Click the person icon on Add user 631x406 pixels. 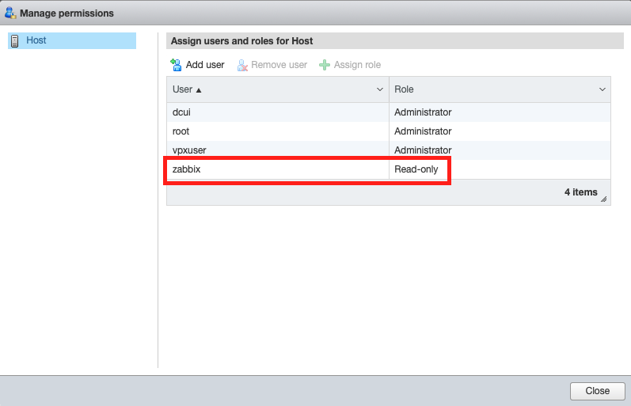(x=177, y=65)
